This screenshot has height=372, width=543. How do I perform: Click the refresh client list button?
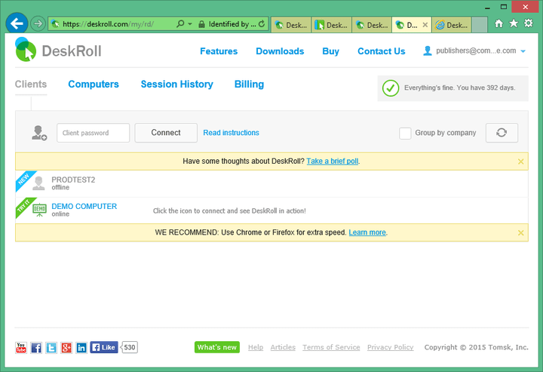pos(502,133)
